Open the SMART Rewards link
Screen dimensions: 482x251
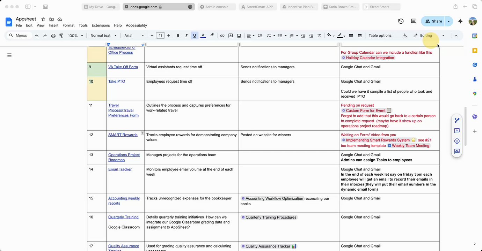click(x=123, y=135)
